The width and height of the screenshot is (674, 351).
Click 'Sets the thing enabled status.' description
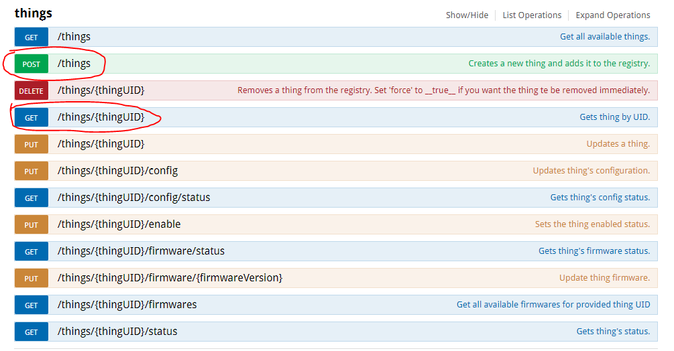click(592, 224)
